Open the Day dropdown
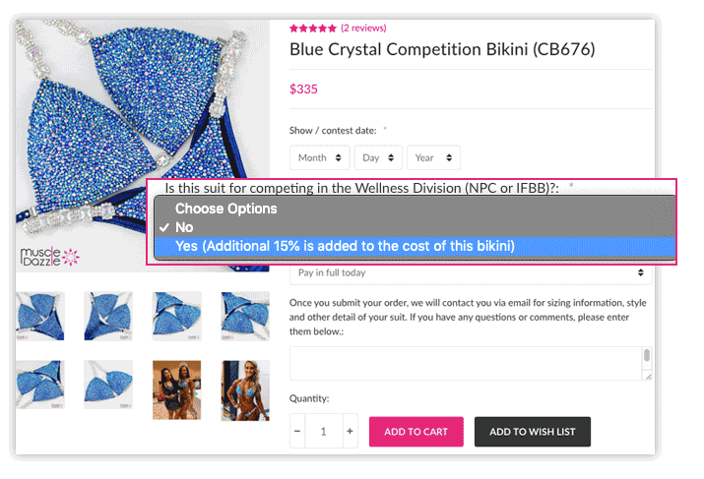This screenshot has height=479, width=704. pos(378,157)
